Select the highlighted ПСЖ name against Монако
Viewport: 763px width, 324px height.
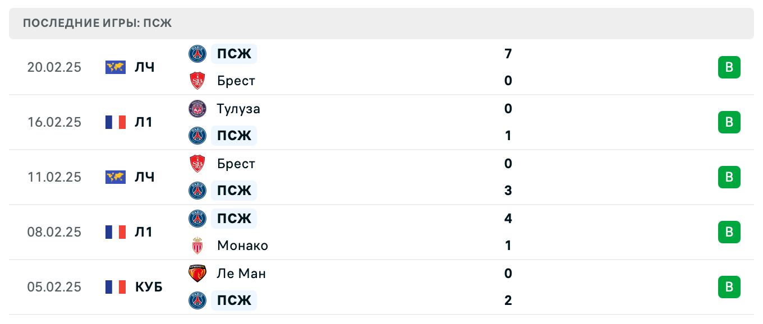point(234,218)
